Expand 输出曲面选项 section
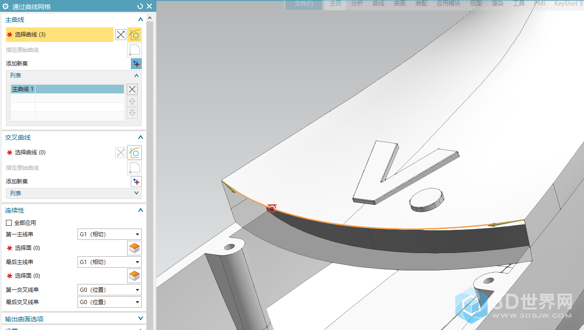Image resolution: width=584 pixels, height=330 pixels. [x=140, y=319]
